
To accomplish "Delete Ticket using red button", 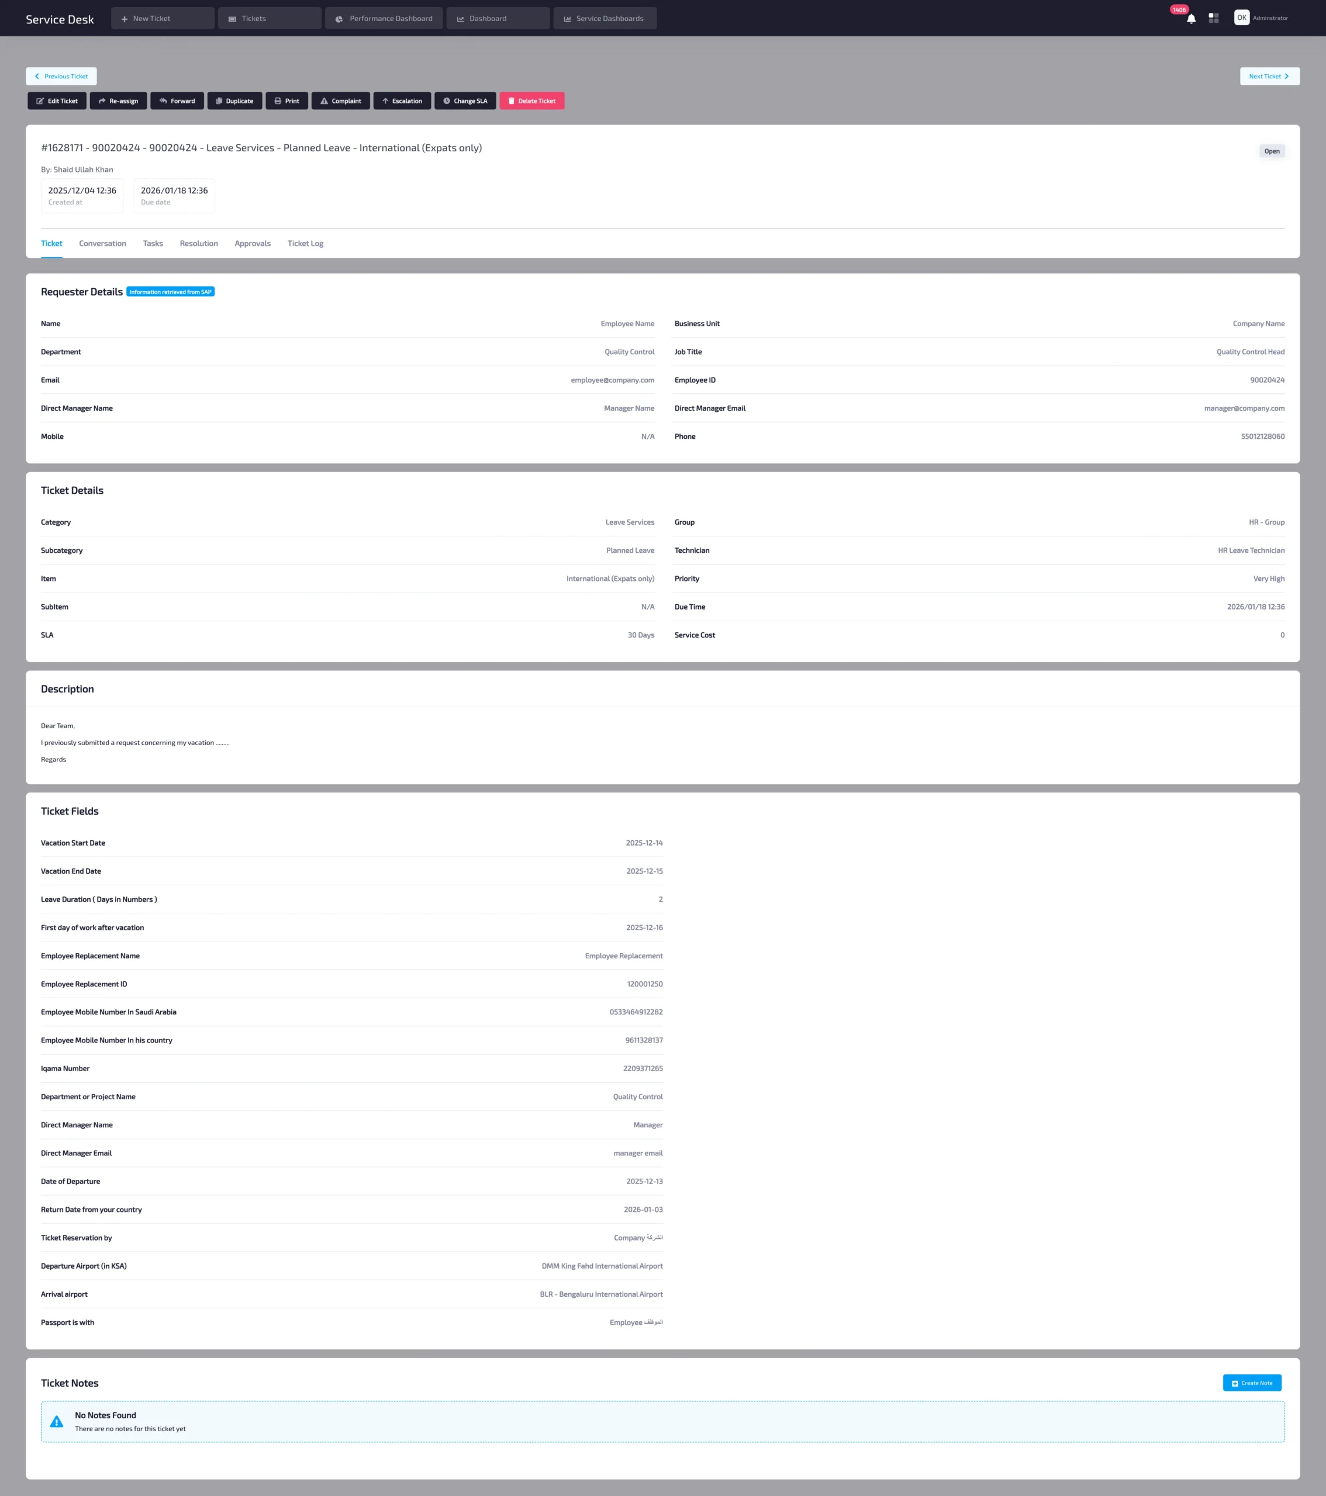I will click(531, 101).
